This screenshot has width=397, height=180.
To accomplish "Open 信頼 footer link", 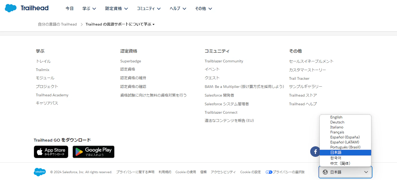I will pos(203,172).
